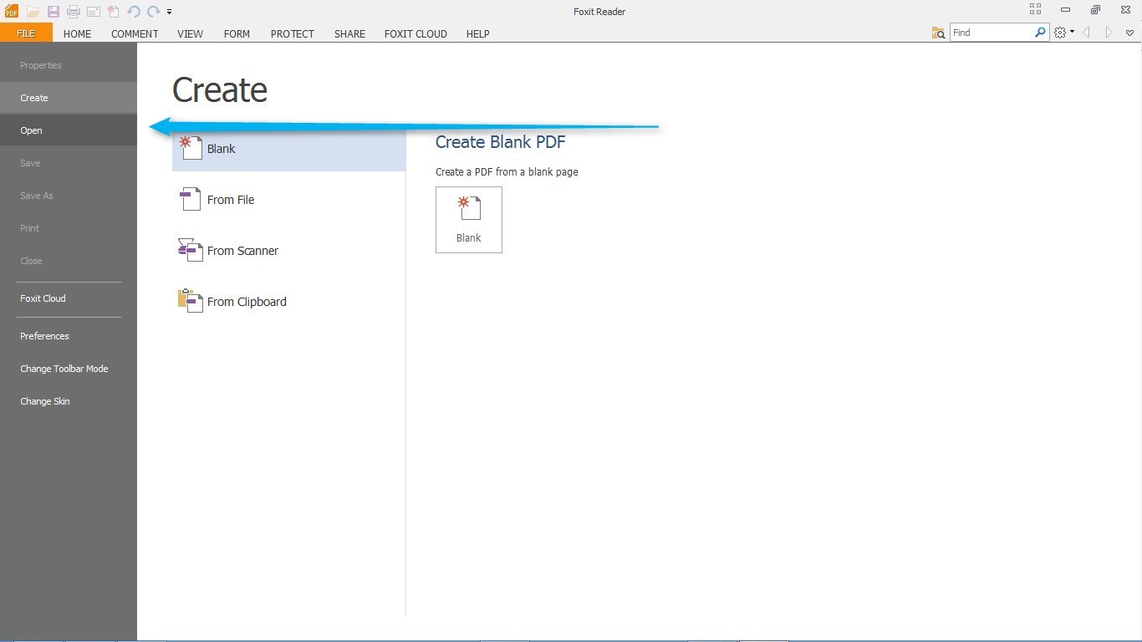Screen dimensions: 1142x642
Task: Choose the From Scanner text option
Action: point(242,251)
